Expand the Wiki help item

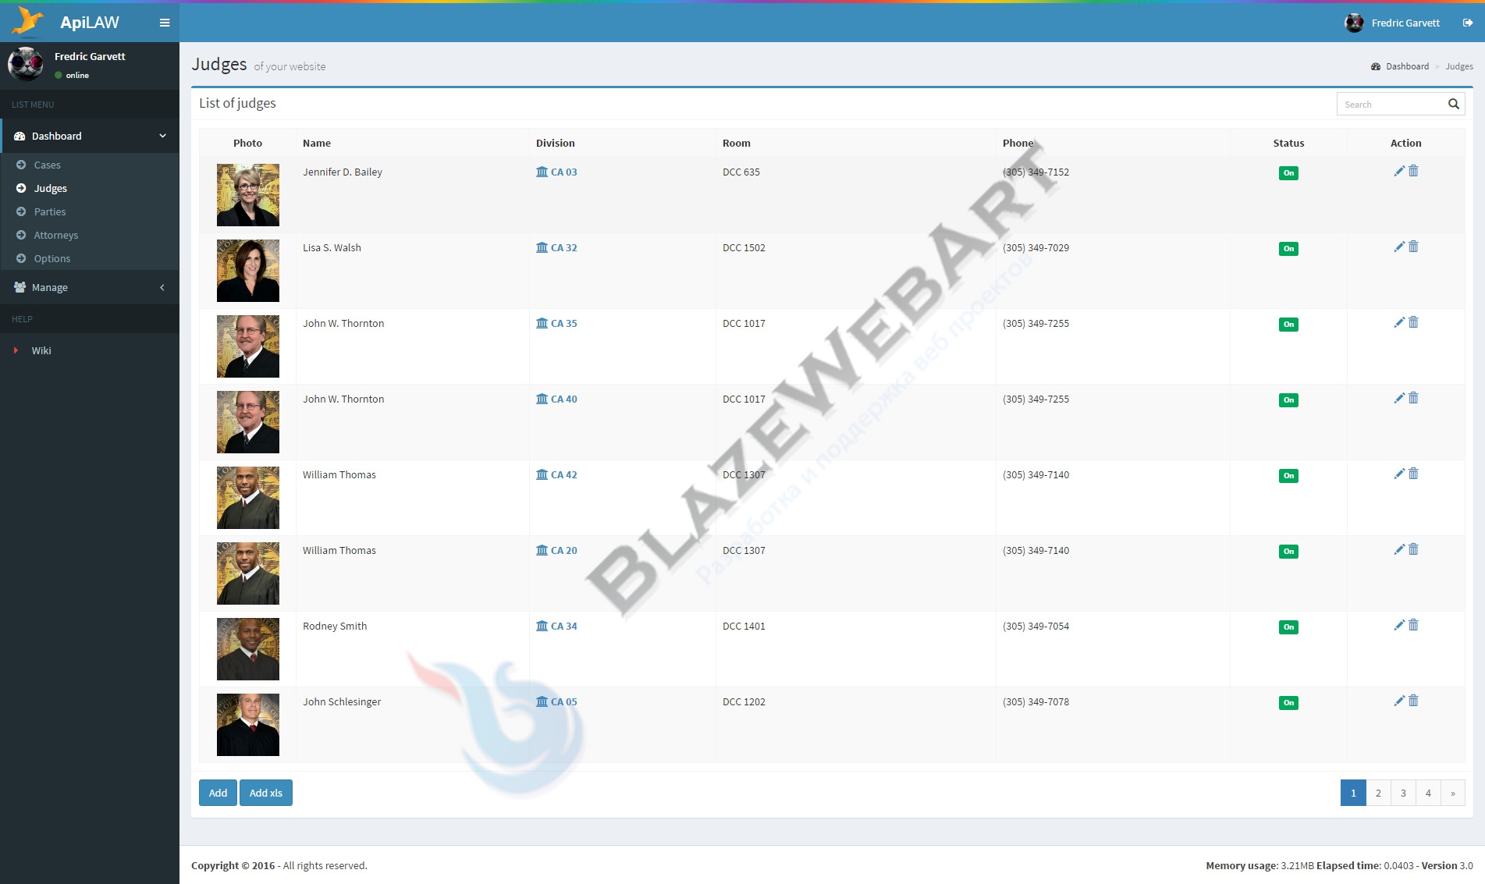pyautogui.click(x=41, y=350)
